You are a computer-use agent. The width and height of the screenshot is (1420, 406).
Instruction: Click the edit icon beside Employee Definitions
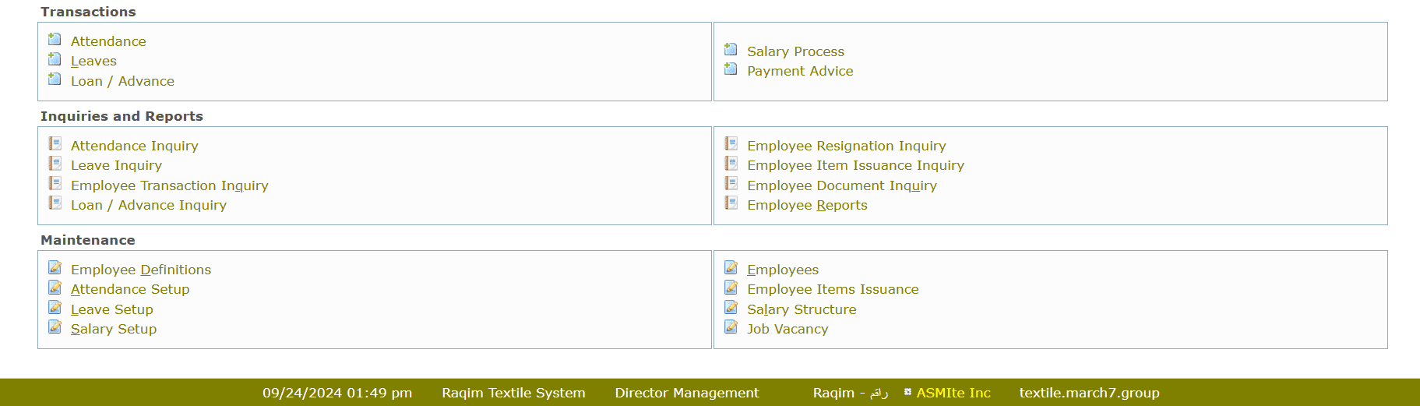point(55,267)
